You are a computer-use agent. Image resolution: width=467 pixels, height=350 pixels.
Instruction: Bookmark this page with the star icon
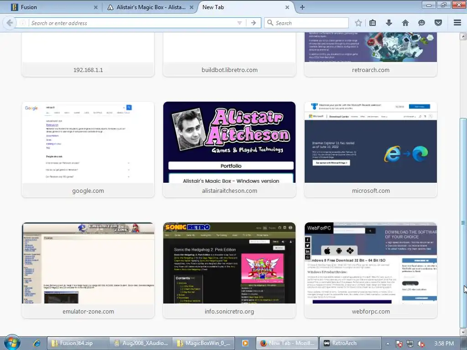[358, 23]
